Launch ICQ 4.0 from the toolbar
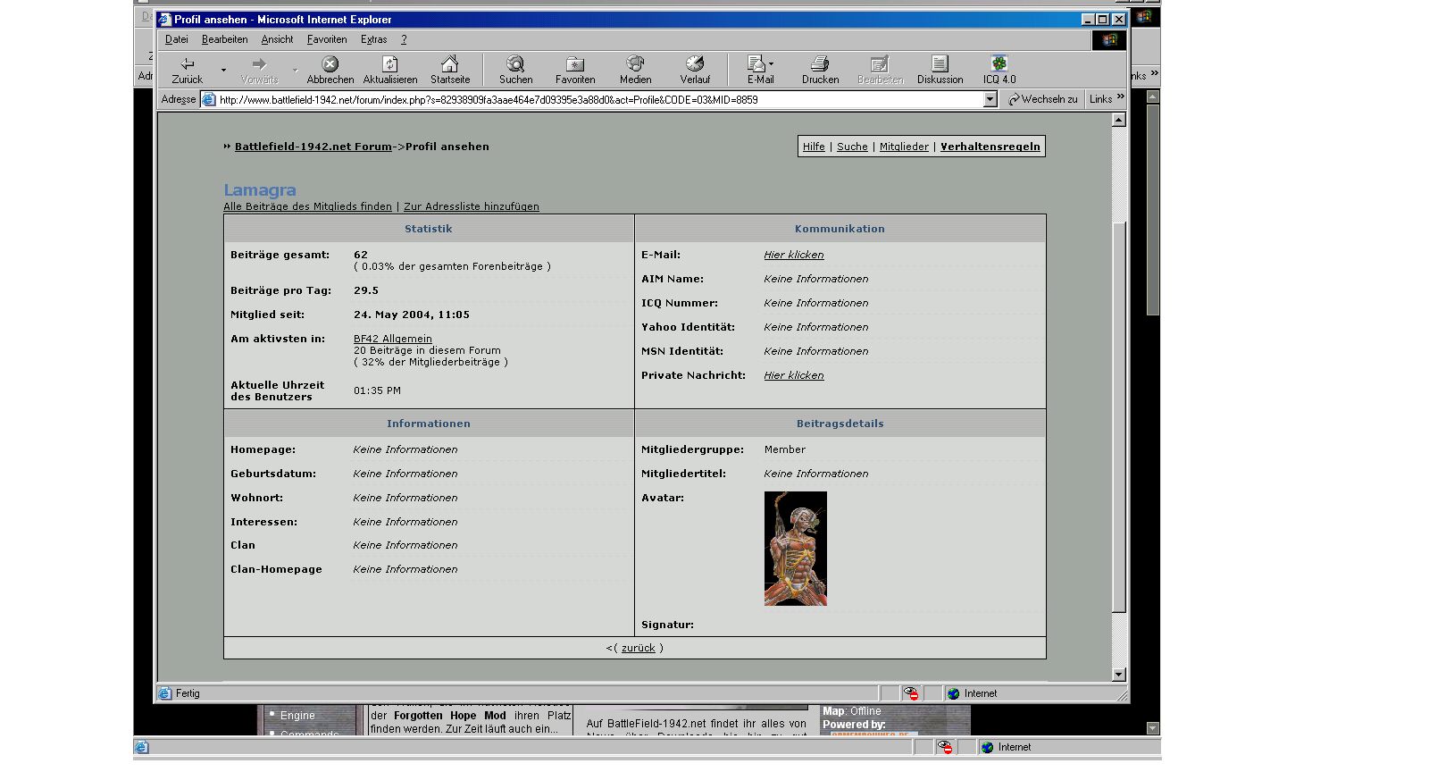The width and height of the screenshot is (1429, 772). (999, 70)
